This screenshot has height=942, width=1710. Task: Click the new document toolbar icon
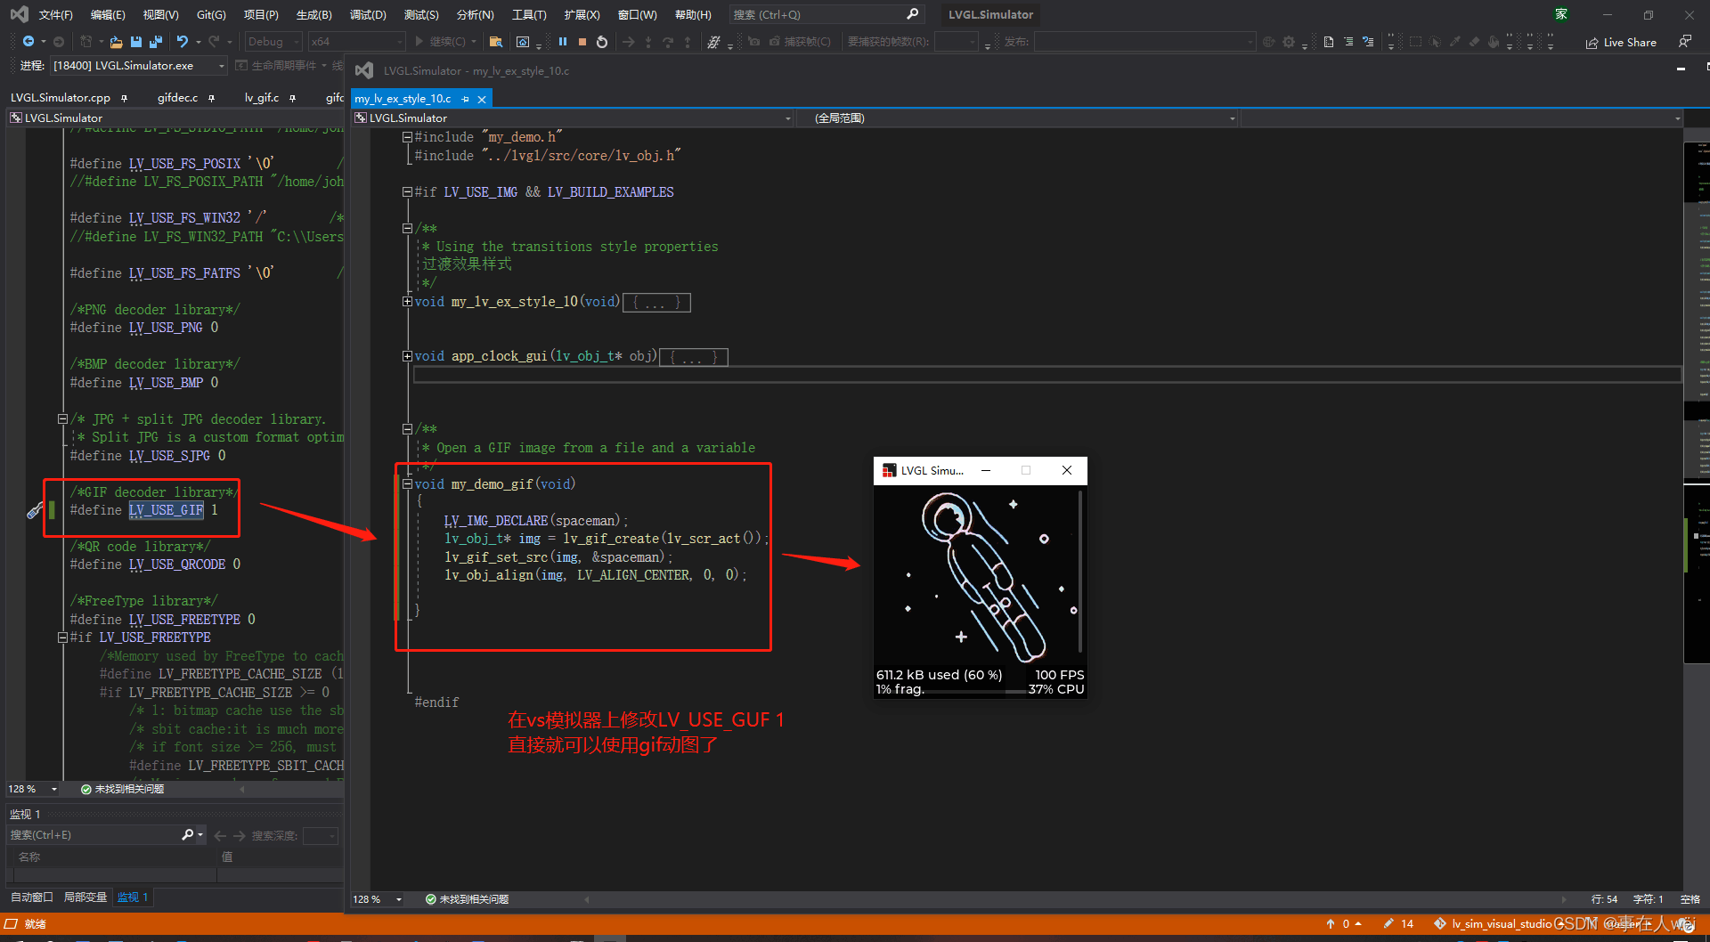1329,41
